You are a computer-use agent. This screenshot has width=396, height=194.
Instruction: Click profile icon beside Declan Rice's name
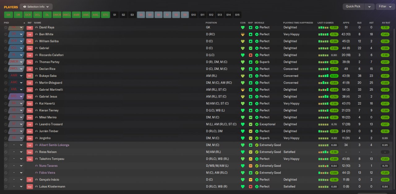37,69
